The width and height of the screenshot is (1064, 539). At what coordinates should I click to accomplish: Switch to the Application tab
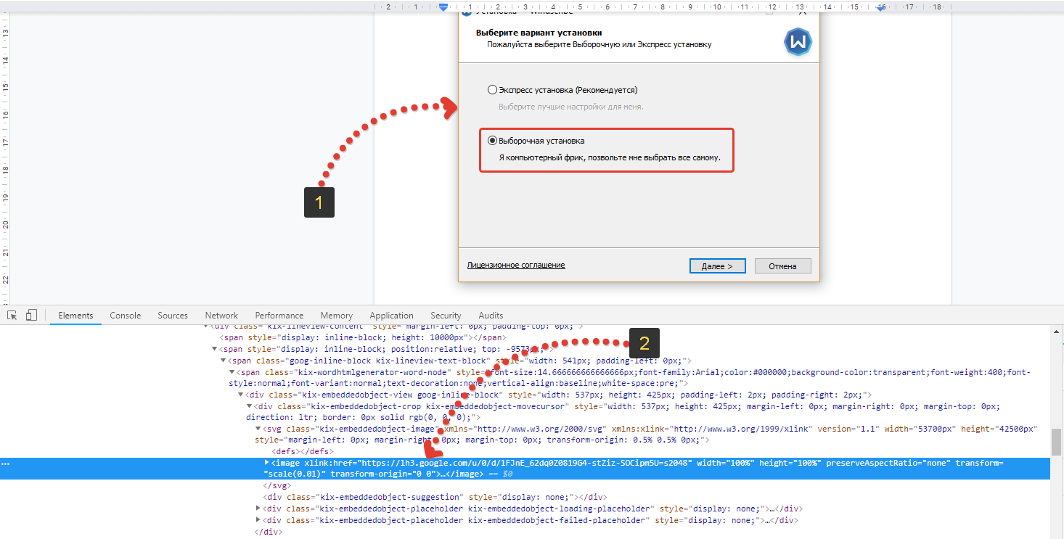coord(391,316)
